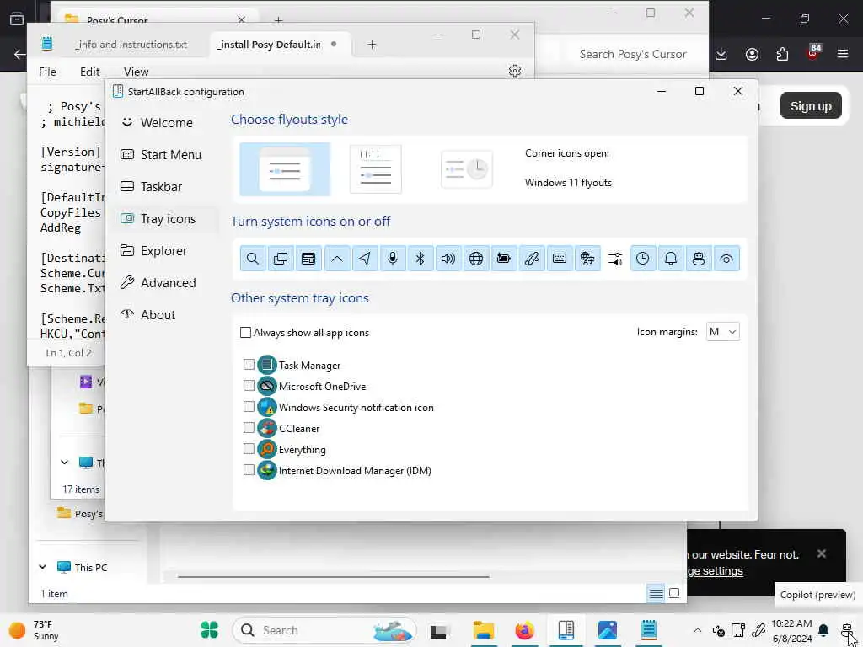Toggle the Quick settings sliders system icon
Screen dimensions: 863x647
[615, 259]
